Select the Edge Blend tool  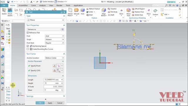pyautogui.click(x=104, y=12)
